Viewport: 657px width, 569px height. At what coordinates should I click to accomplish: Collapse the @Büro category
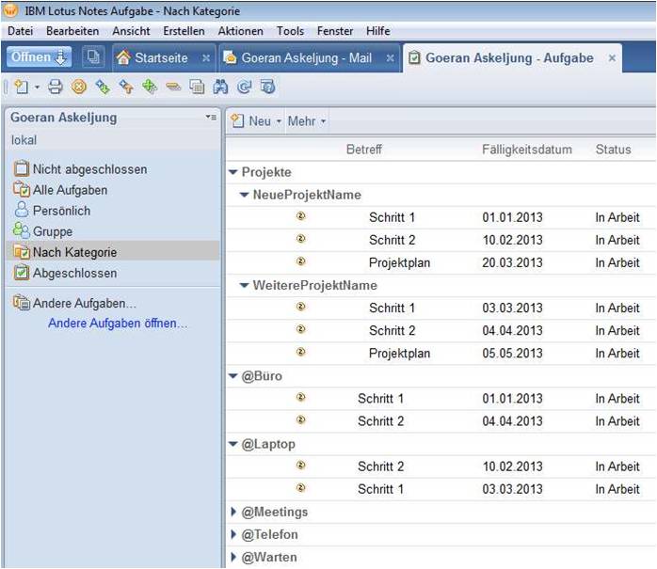point(233,376)
